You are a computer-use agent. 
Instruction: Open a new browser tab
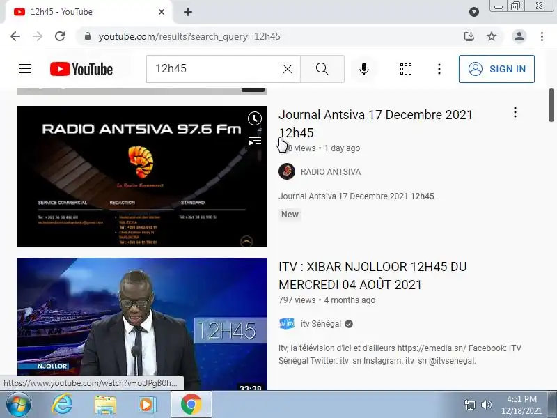[x=188, y=12]
